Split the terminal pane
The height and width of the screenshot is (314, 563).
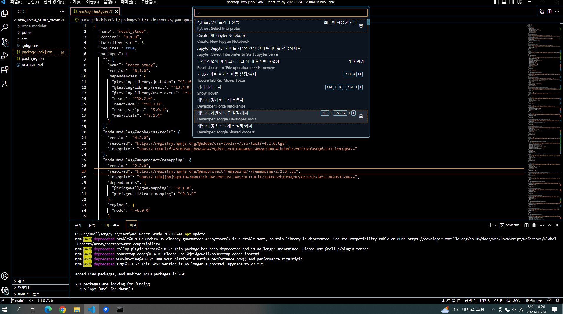click(527, 225)
